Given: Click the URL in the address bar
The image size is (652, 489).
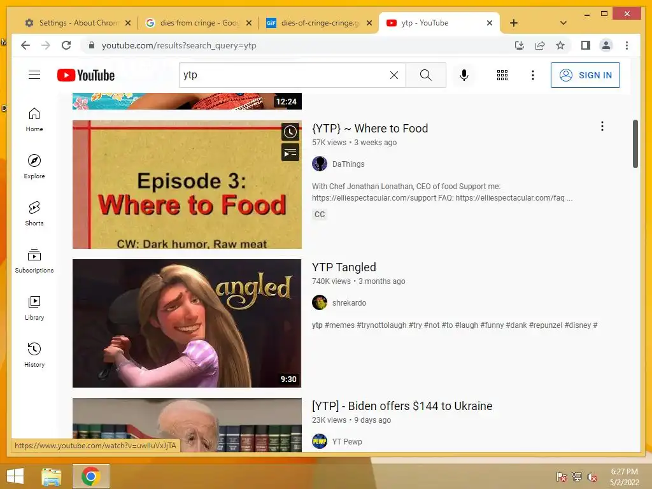Looking at the screenshot, I should coord(179,45).
